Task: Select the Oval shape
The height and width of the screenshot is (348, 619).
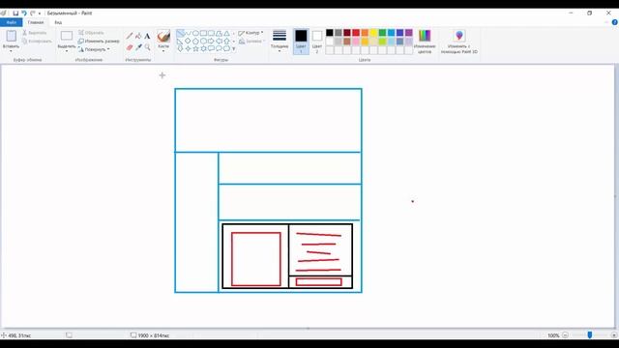Action: click(195, 33)
